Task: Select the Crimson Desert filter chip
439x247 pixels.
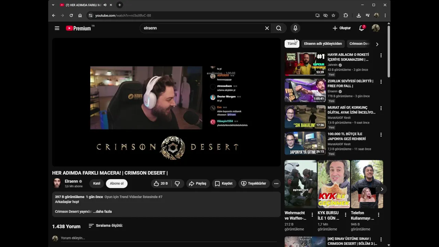Action: [359, 44]
